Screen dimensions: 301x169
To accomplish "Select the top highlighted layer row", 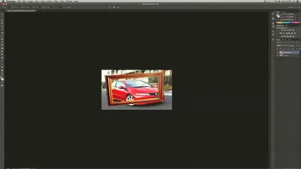I will coord(288,53).
